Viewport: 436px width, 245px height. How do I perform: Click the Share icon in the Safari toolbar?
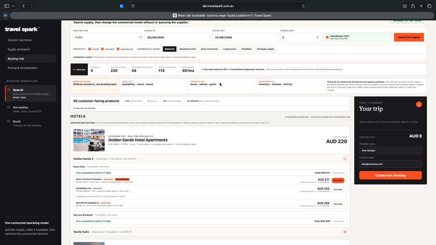point(413,6)
